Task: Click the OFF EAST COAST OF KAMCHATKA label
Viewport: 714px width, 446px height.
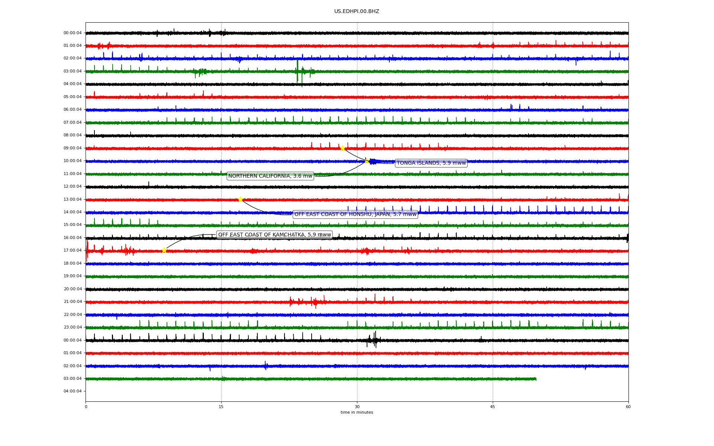Action: click(x=274, y=235)
